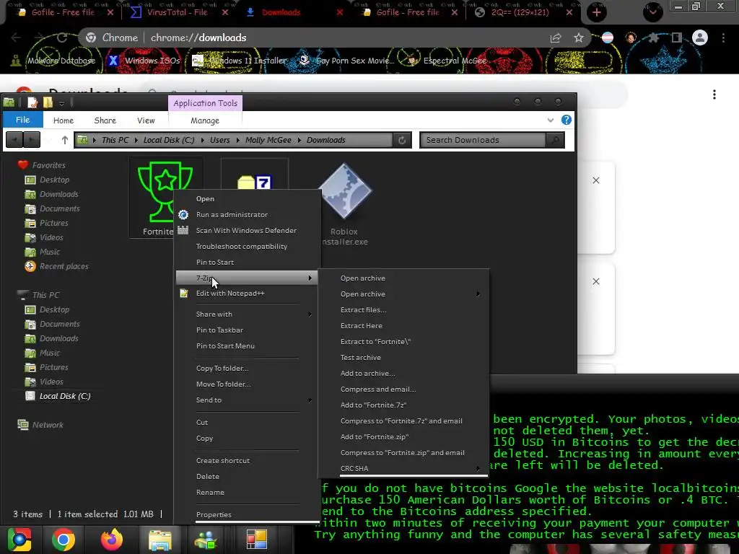Click the Explorer help question-mark icon
Screen dimensions: 739x554
click(567, 120)
